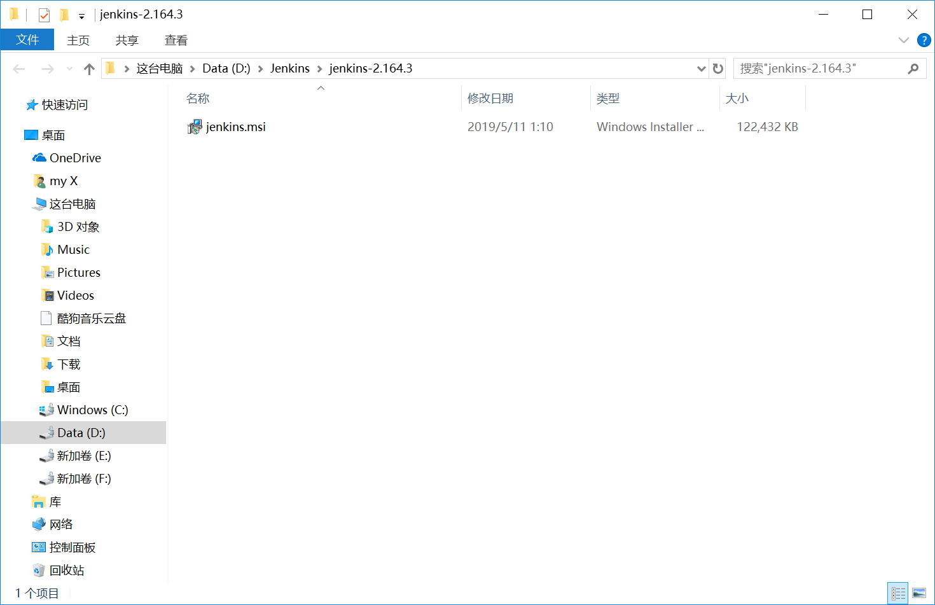
Task: Refresh the current folder
Action: (718, 69)
